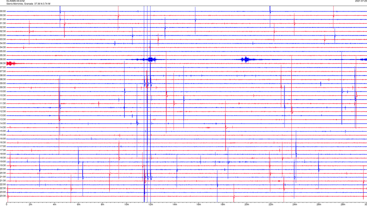Select the 11:00 trace time label
The image size is (367, 206).
click(x=3, y=100)
